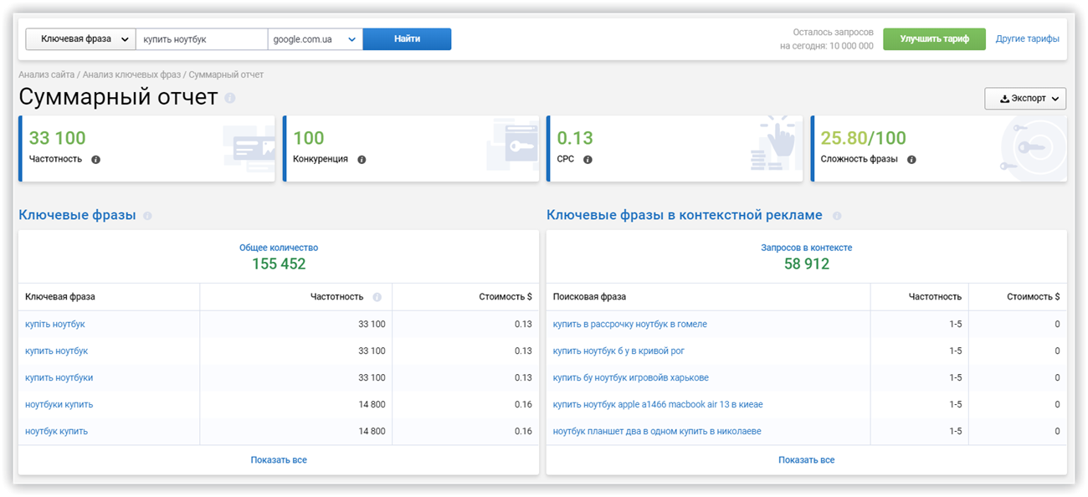Screen dimensions: 1088x497
Task: Open the google.com.ua search engine dropdown
Action: coord(316,39)
